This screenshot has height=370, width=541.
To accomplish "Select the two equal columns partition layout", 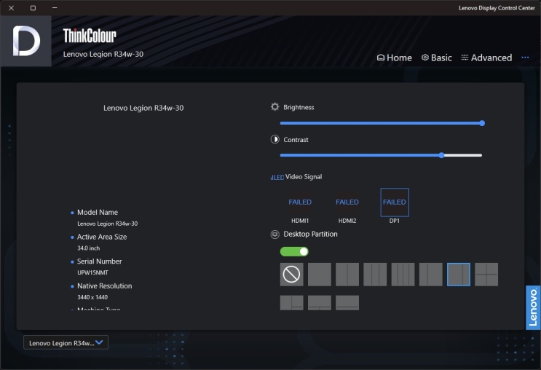I will (347, 275).
